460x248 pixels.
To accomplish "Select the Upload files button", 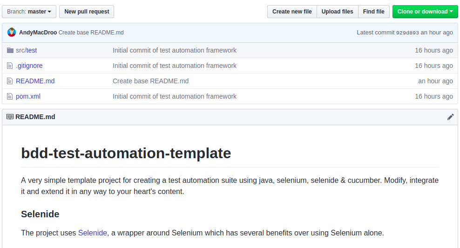I will pos(337,12).
